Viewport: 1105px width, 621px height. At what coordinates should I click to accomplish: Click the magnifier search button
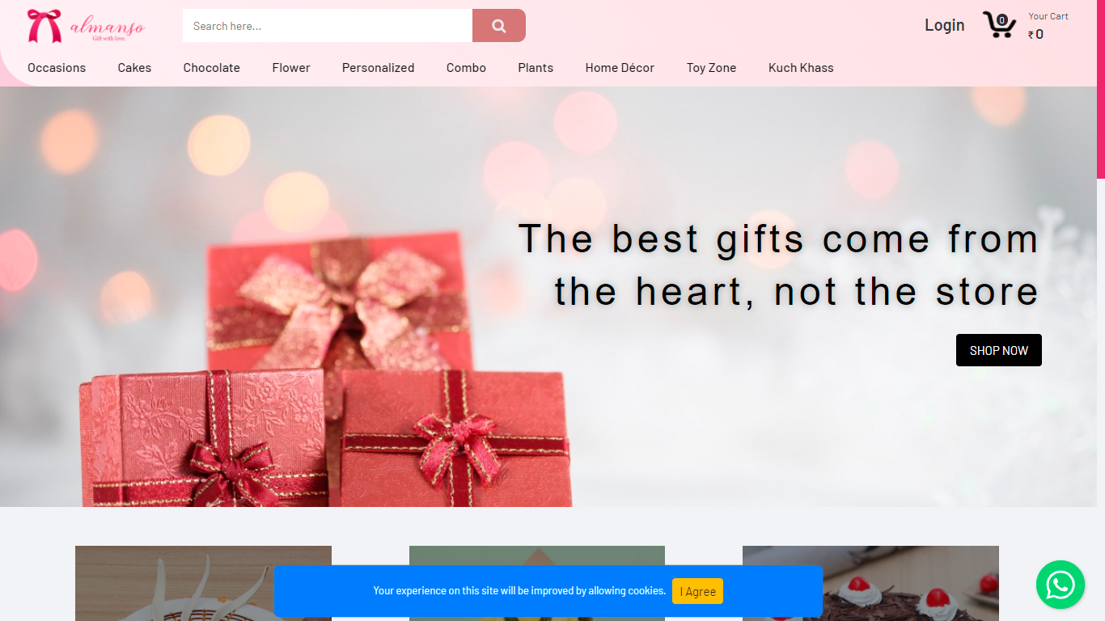pyautogui.click(x=499, y=26)
